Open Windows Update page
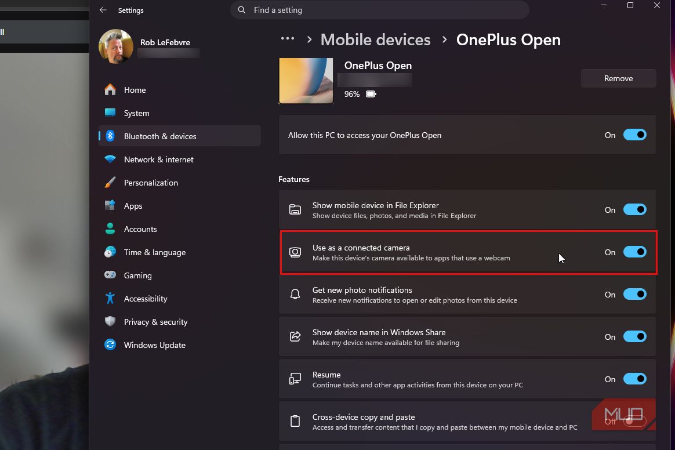The width and height of the screenshot is (675, 450). click(180, 345)
